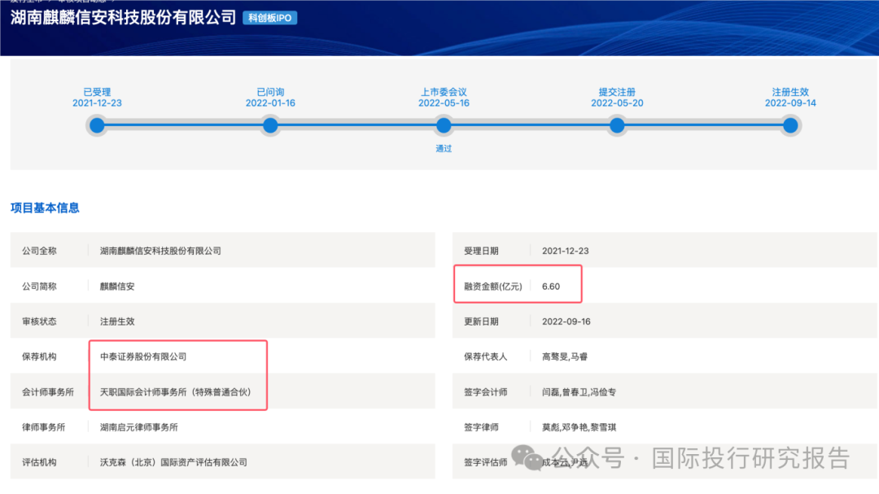
Task: Select the 上市委会议 timeline dot
Action: [444, 125]
